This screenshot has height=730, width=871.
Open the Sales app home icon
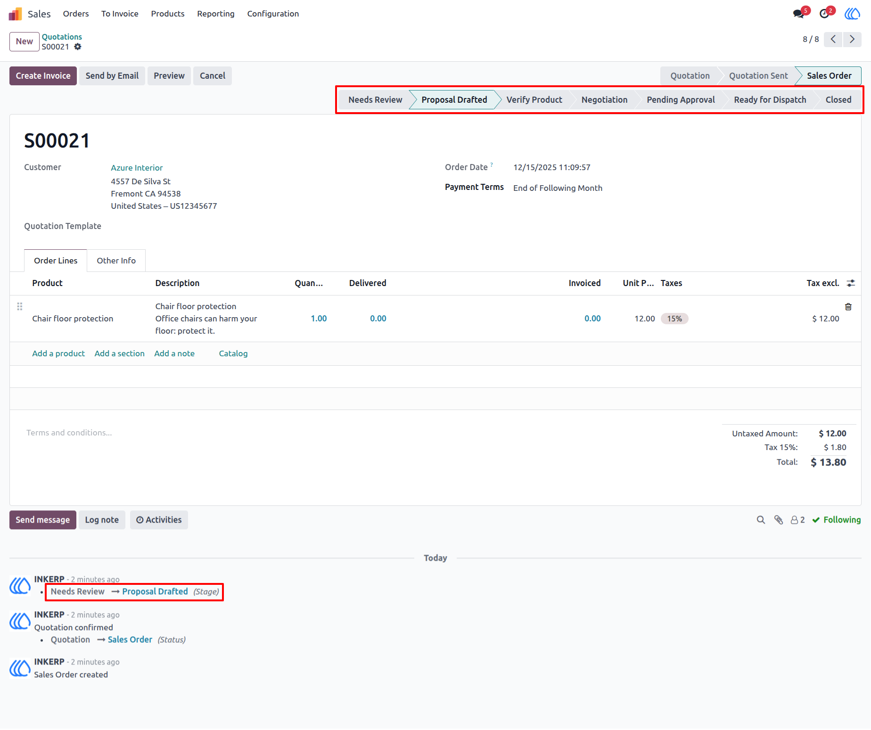(x=15, y=14)
